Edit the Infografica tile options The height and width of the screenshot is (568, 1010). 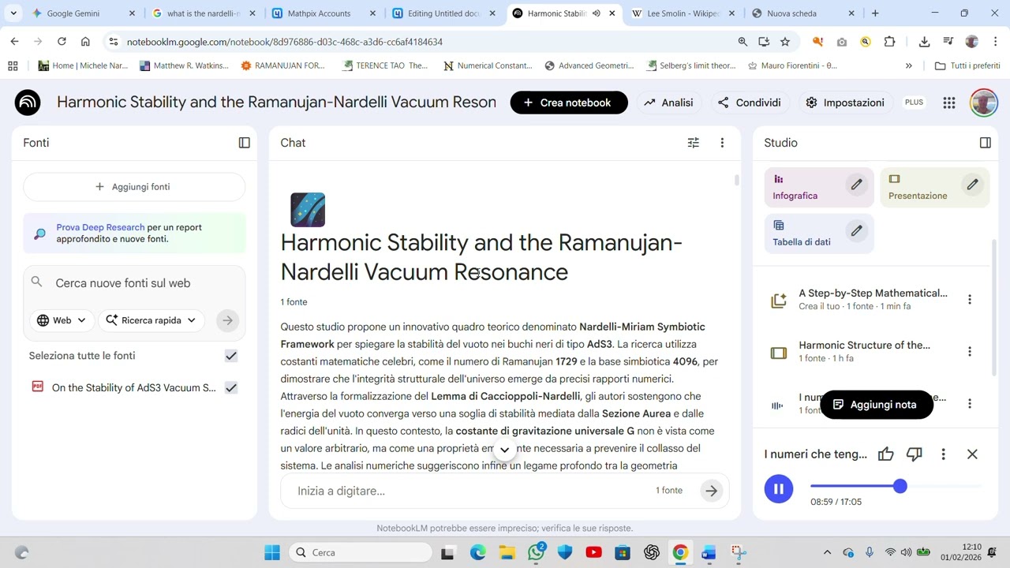856,185
